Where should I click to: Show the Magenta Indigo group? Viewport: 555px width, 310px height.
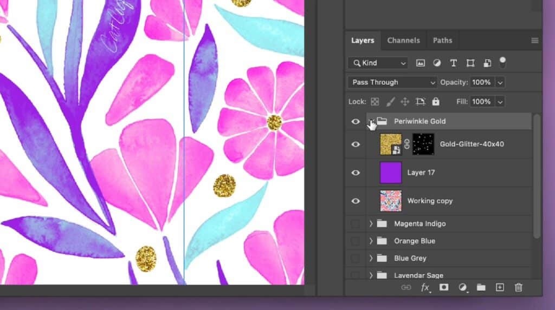(x=356, y=223)
